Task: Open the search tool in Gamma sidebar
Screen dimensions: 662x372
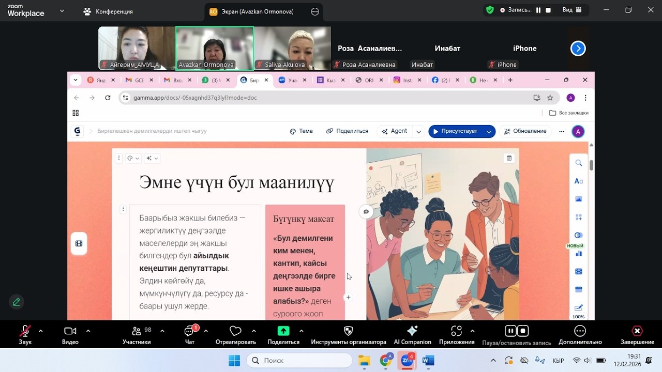Action: (578, 163)
